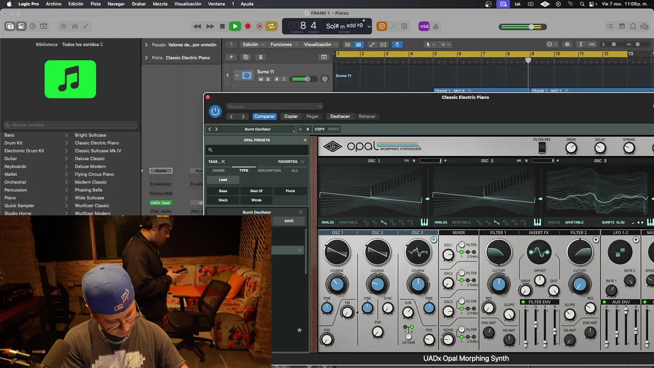The image size is (654, 368).
Task: Open the Visualización dropdown in tracks area
Action: (320, 44)
